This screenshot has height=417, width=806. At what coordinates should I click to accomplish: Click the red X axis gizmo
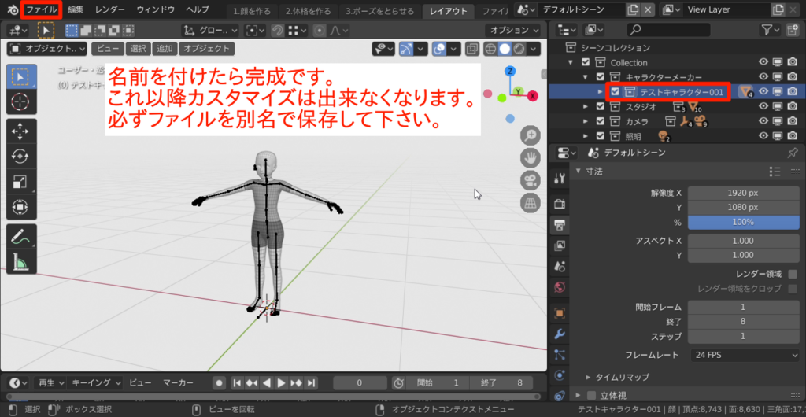pos(533,95)
